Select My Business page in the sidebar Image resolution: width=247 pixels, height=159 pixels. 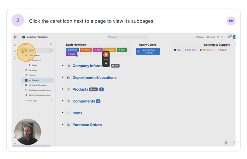(34, 80)
